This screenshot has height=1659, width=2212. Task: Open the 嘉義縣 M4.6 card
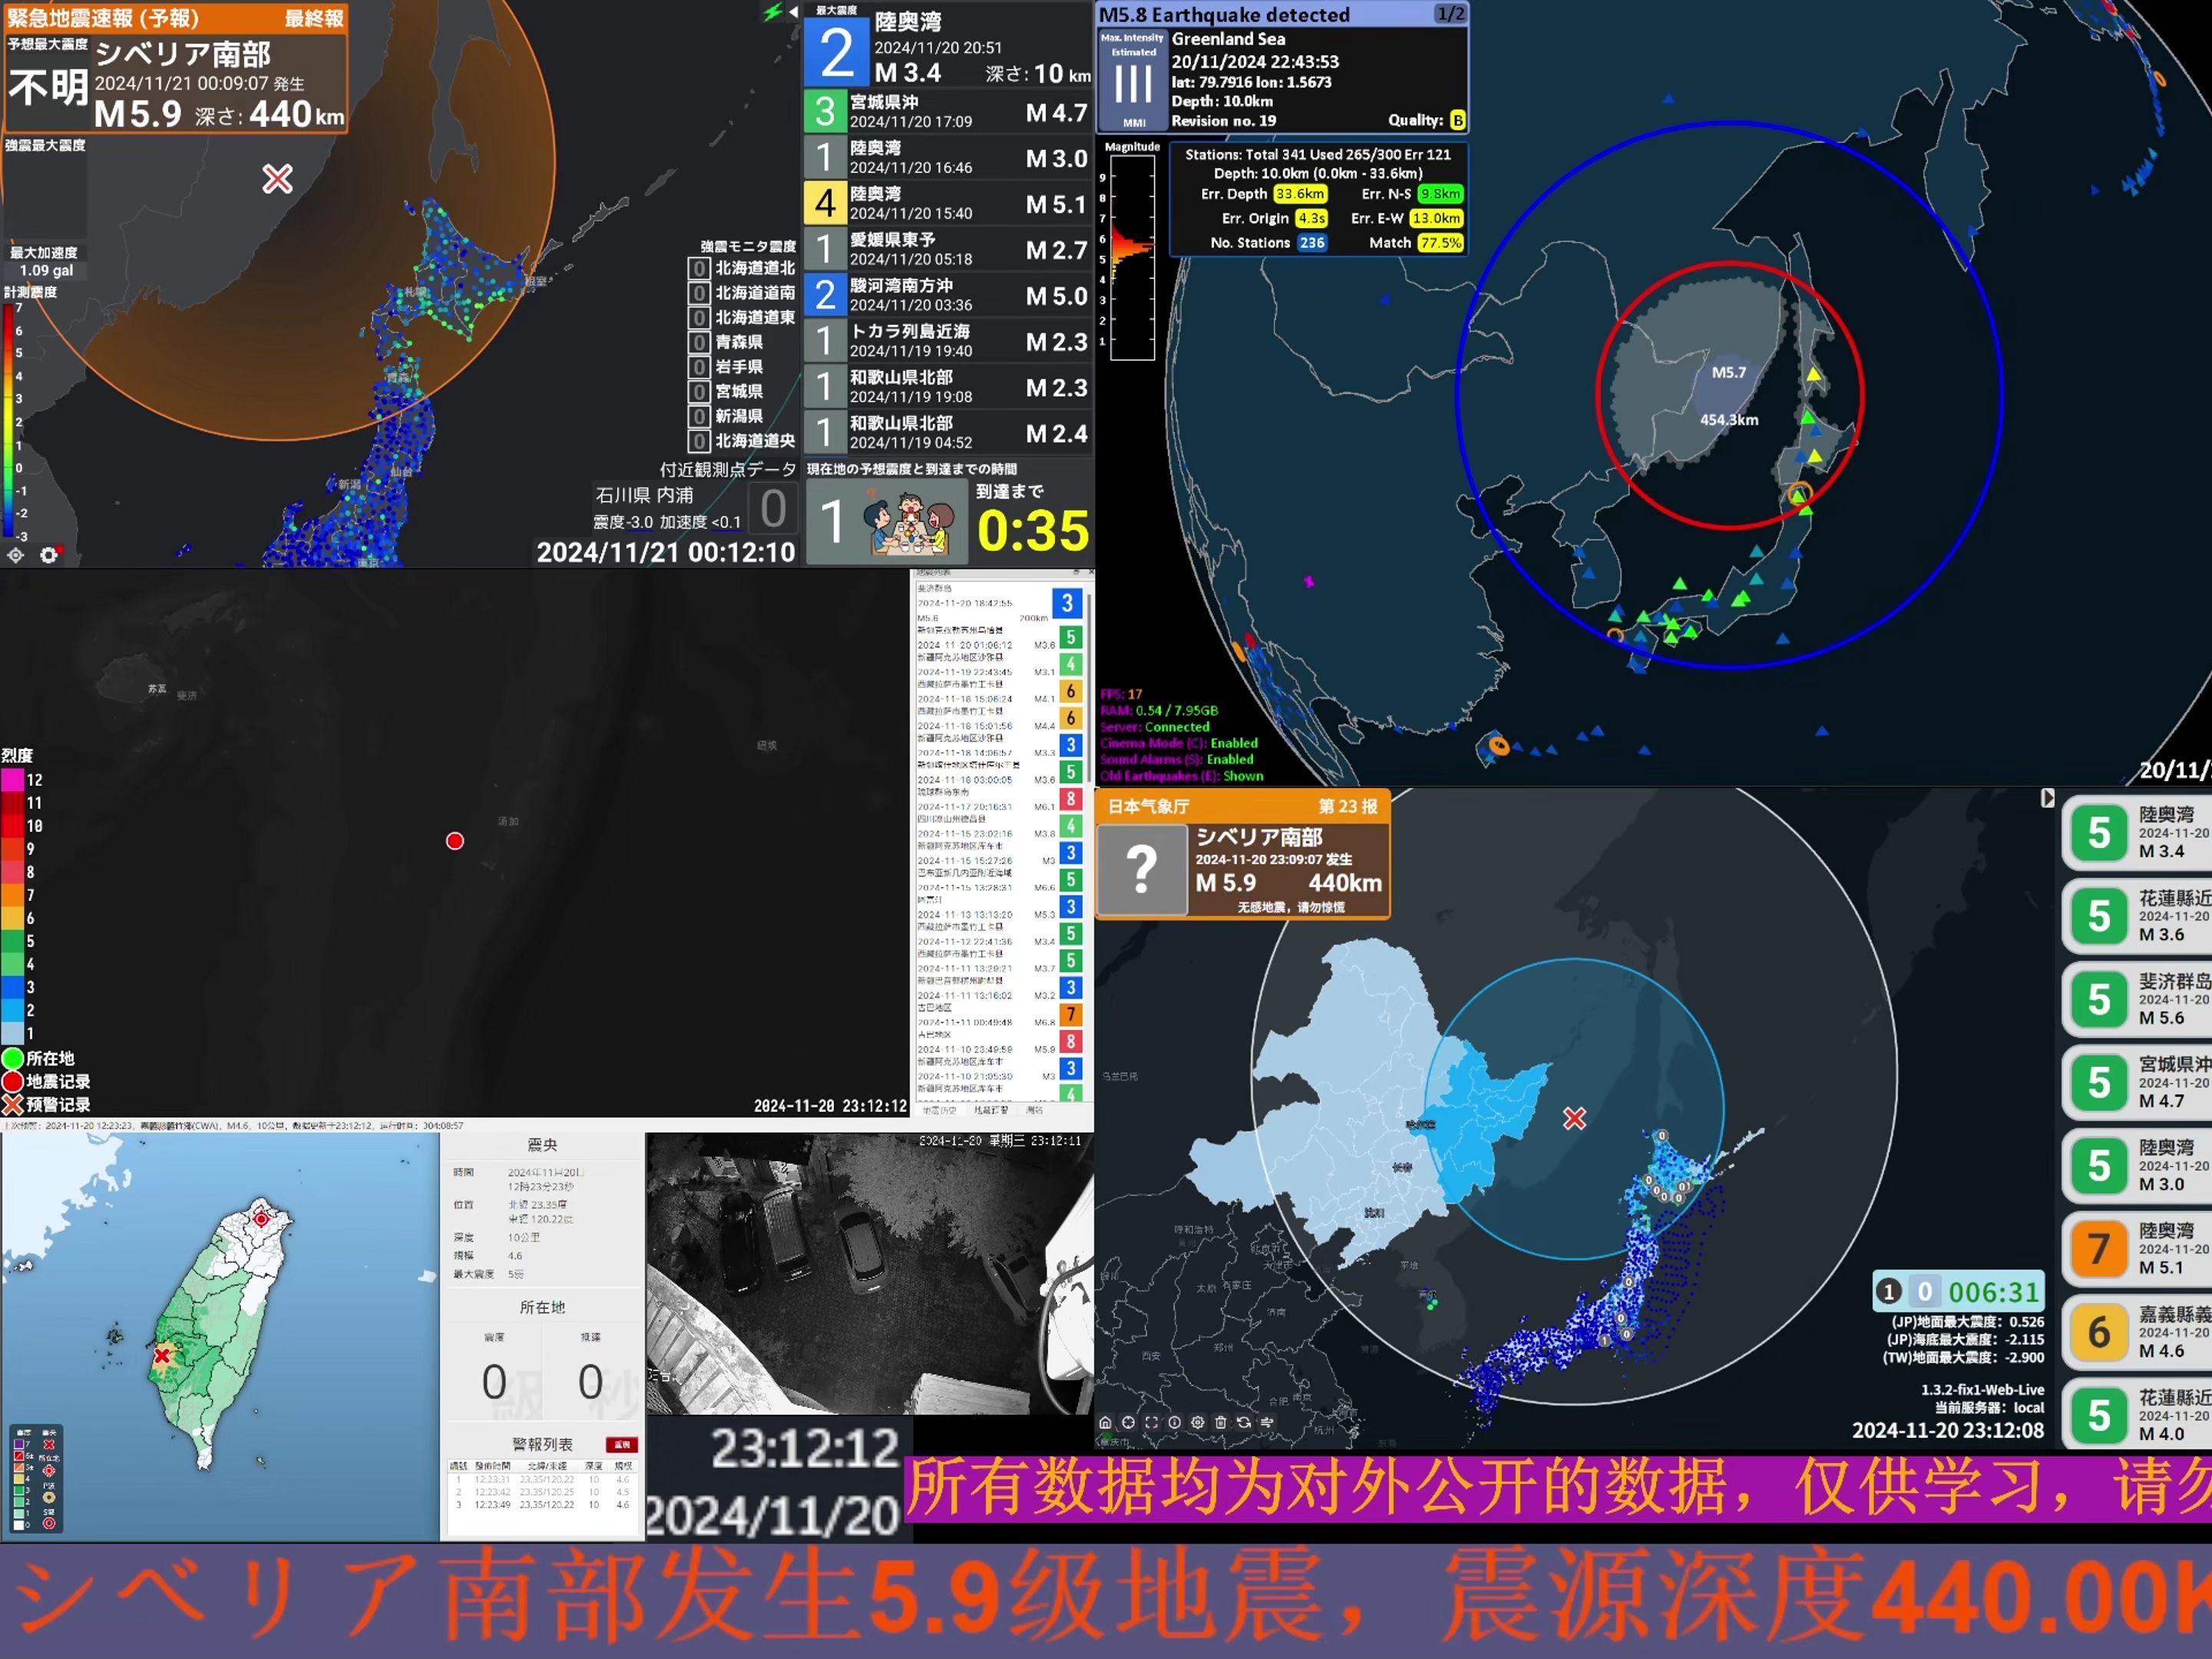coord(2137,1332)
